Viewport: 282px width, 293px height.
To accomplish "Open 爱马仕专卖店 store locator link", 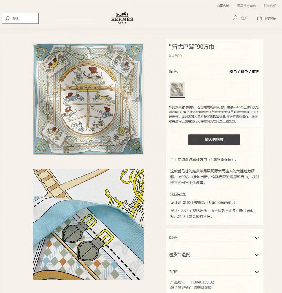I will (x=246, y=6).
